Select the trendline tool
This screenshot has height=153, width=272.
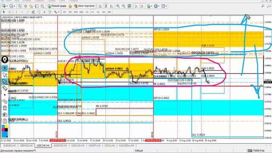(x=28, y=12)
